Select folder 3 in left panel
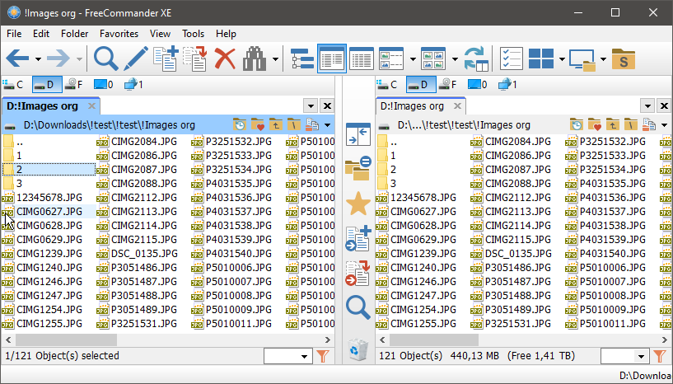The width and height of the screenshot is (673, 384). (x=49, y=184)
